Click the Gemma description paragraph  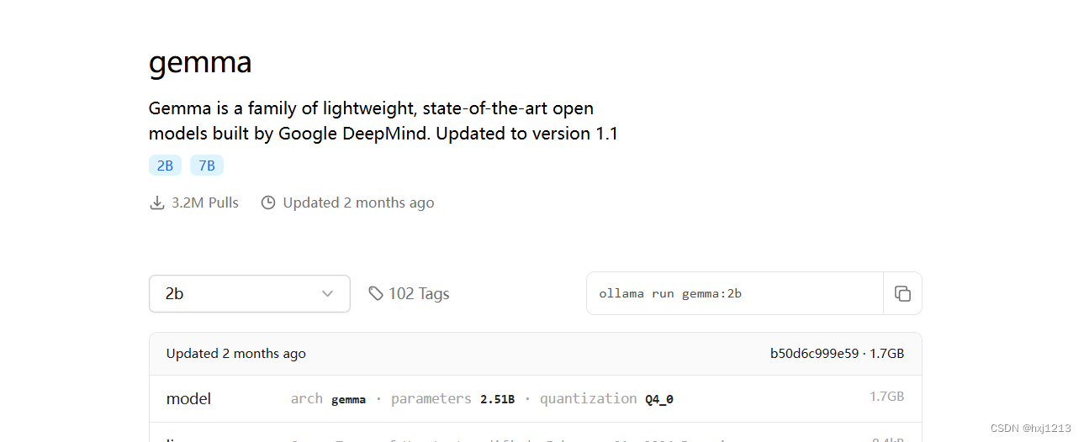383,121
